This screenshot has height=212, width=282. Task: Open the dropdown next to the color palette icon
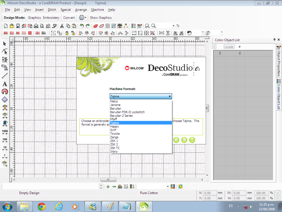tap(168, 187)
